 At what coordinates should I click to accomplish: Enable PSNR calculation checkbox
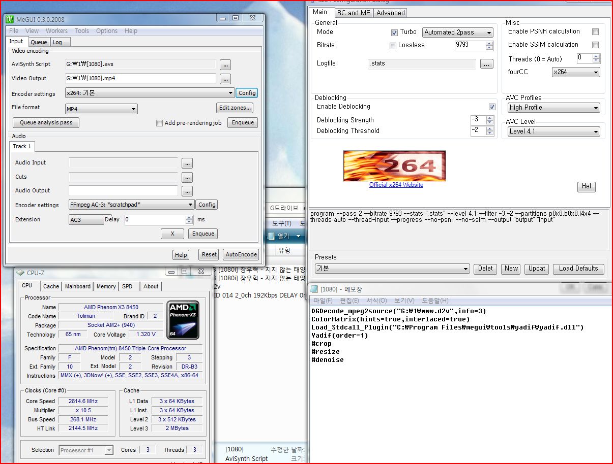(595, 31)
